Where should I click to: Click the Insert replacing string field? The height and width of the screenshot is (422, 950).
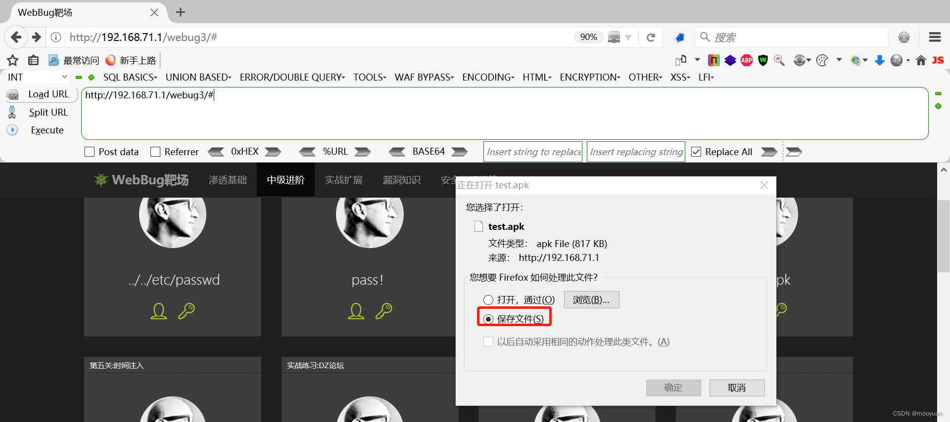pyautogui.click(x=636, y=152)
